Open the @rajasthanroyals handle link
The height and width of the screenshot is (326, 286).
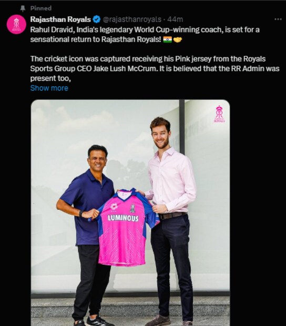tap(132, 19)
